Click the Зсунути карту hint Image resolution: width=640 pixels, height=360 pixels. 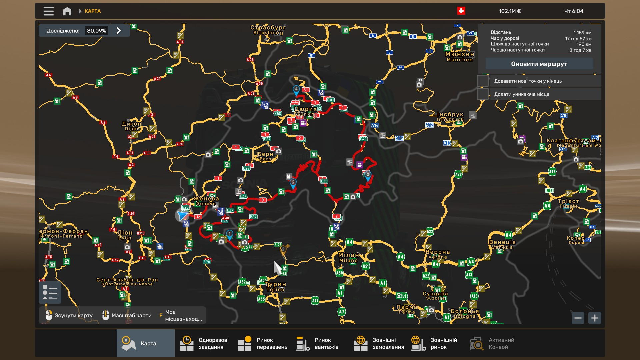(x=69, y=315)
